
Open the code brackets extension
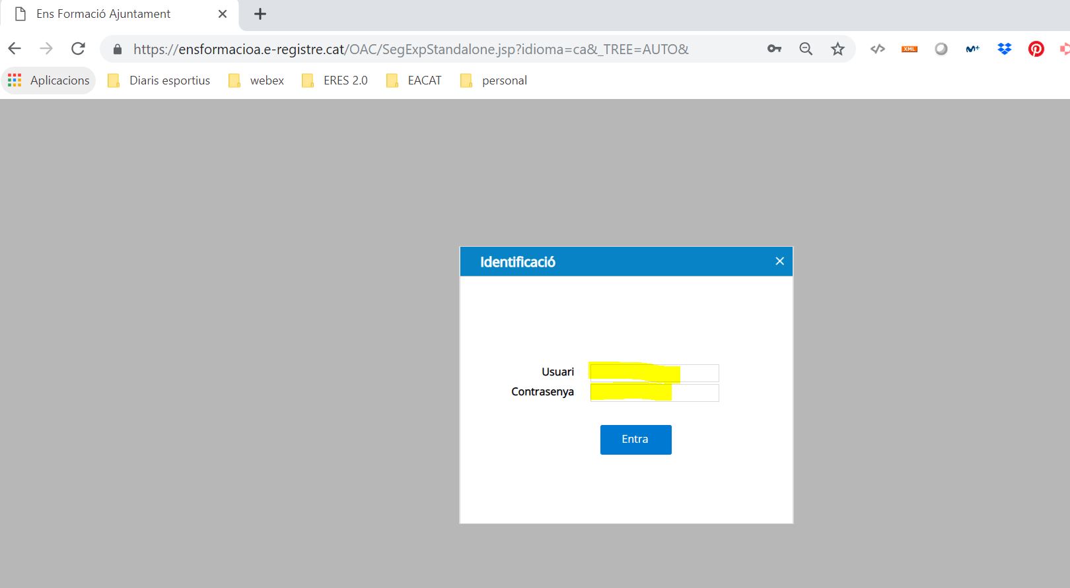click(877, 49)
